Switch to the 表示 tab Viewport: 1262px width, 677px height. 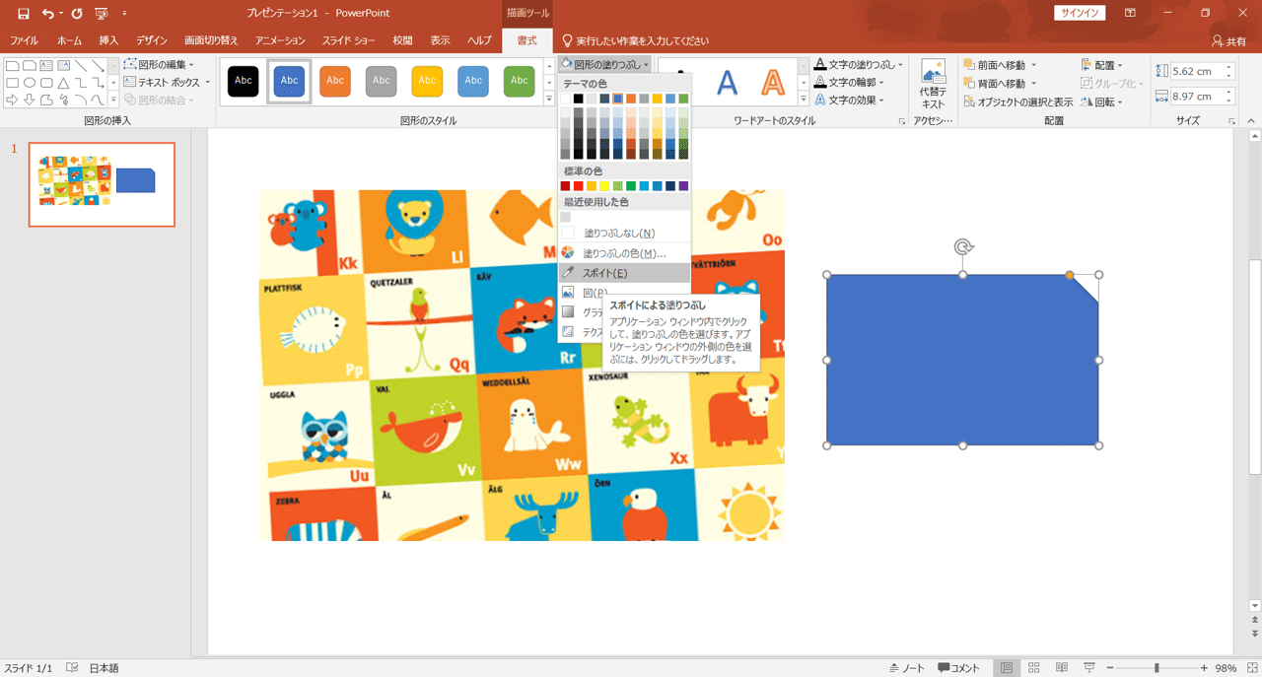[x=440, y=40]
